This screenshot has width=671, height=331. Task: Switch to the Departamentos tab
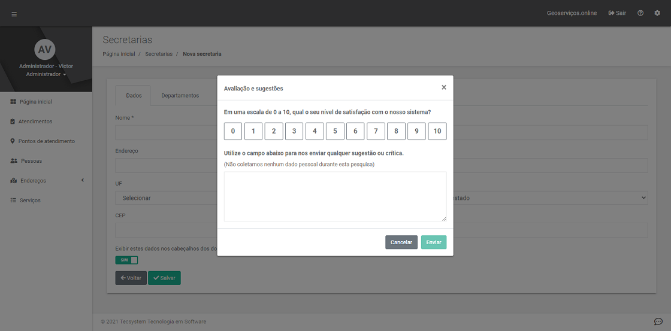[x=180, y=96]
